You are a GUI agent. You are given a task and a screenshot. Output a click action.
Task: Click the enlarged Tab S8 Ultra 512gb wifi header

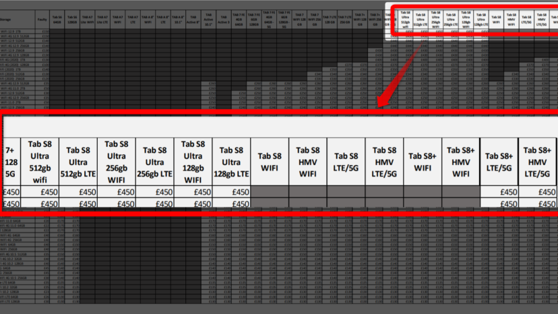point(40,162)
